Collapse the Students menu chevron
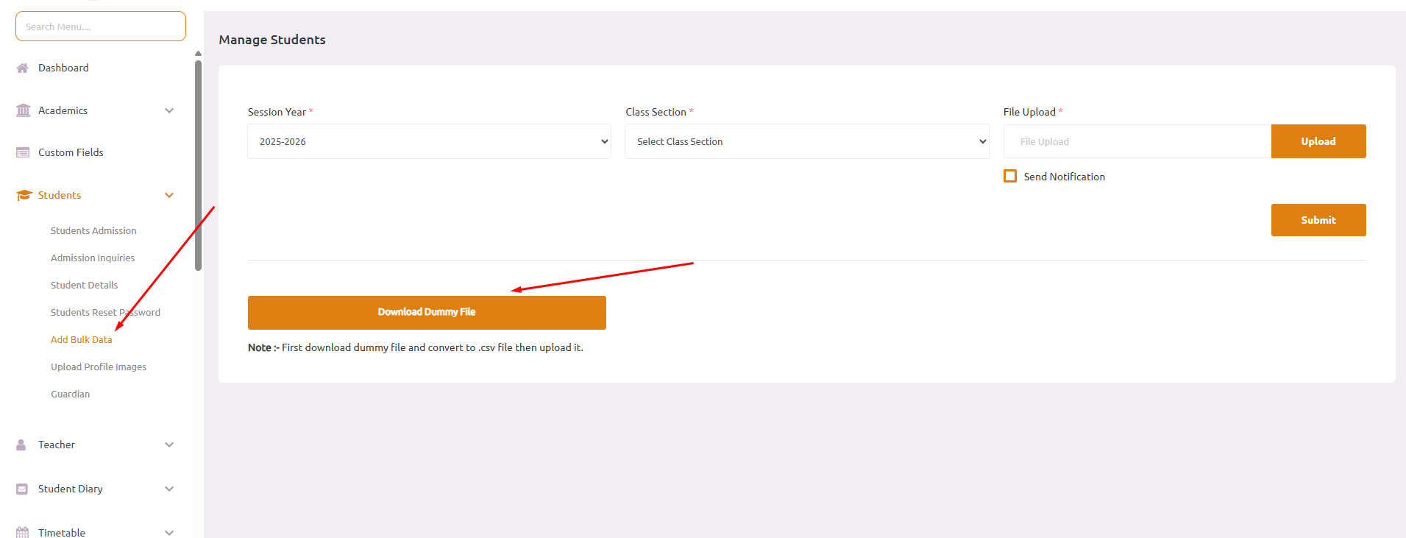This screenshot has height=538, width=1406. 169,195
